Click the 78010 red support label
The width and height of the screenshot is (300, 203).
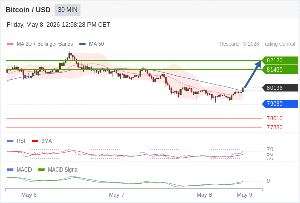click(275, 118)
